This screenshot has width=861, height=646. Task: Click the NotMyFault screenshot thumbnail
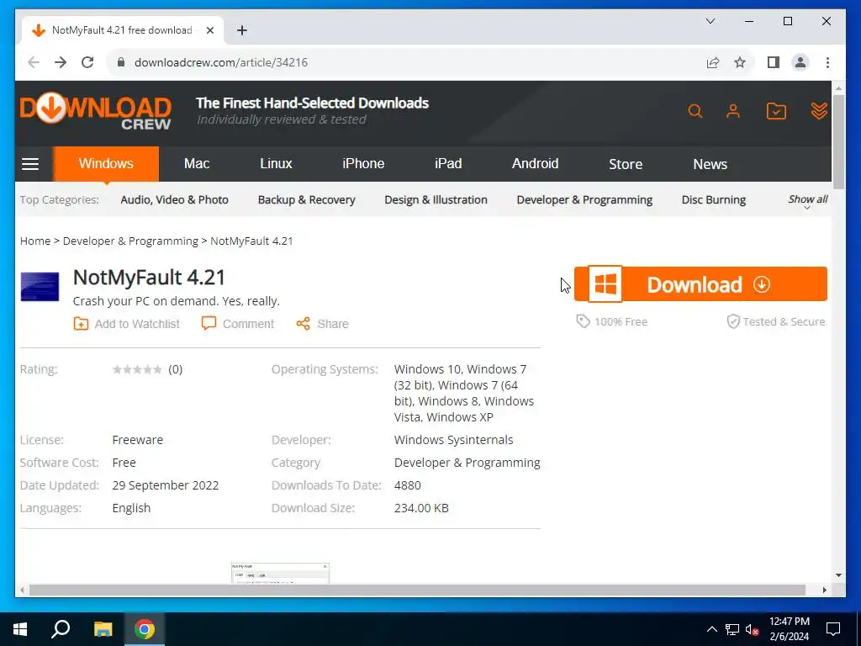280,574
